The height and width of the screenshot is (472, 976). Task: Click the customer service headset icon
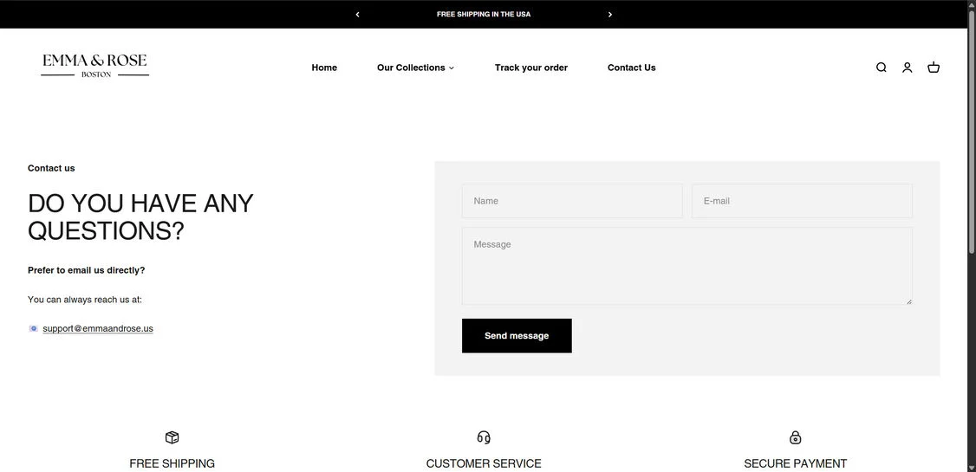[x=484, y=437]
